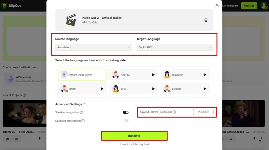Play the Eleguar voice sample
The height and width of the screenshot is (150, 269).
tap(205, 89)
